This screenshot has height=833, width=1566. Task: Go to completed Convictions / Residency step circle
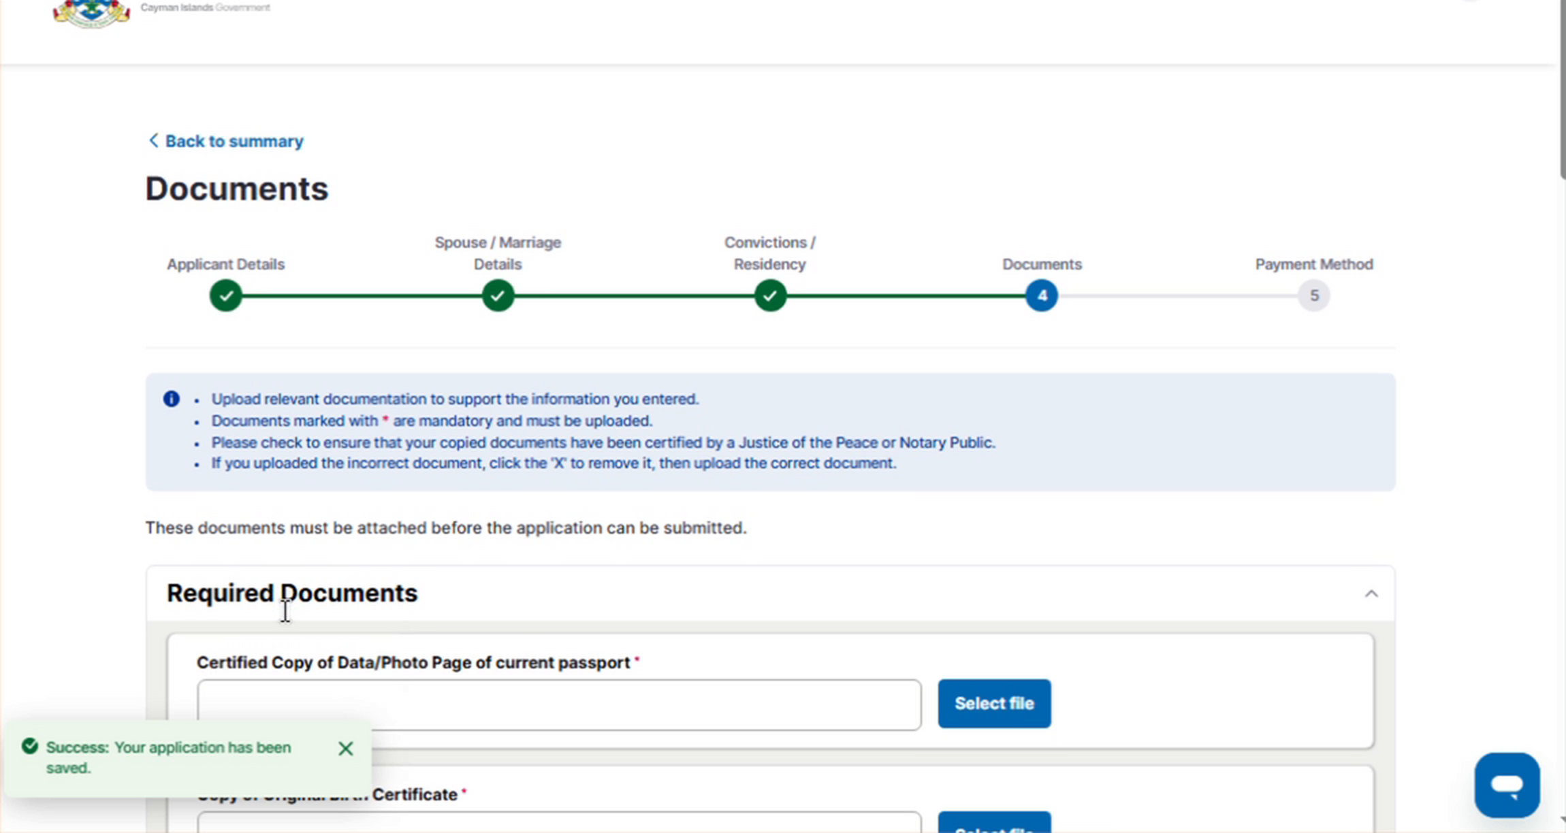770,295
